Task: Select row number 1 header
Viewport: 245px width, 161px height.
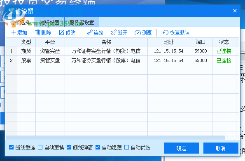Action: point(12,51)
